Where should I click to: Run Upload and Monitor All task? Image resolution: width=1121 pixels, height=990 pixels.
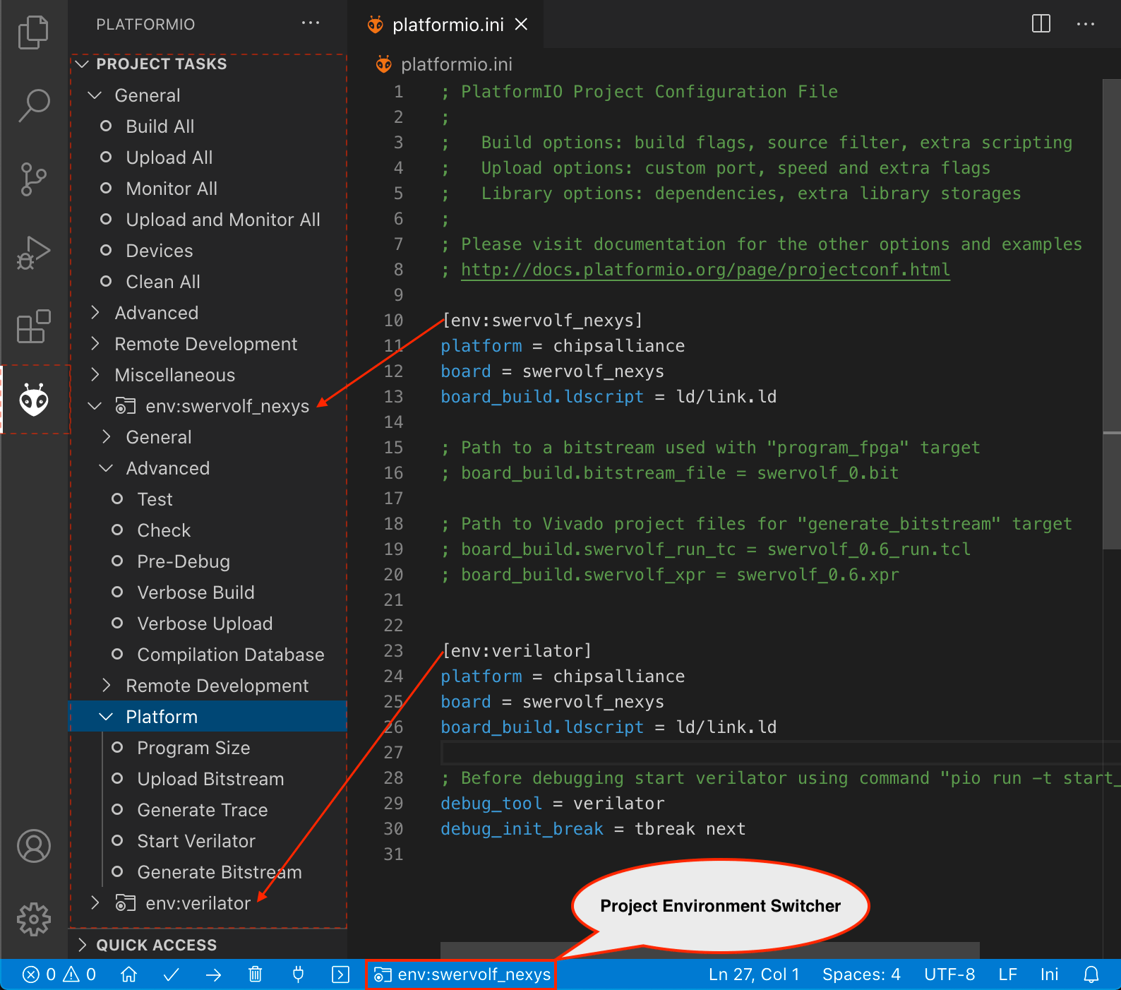pyautogui.click(x=208, y=220)
